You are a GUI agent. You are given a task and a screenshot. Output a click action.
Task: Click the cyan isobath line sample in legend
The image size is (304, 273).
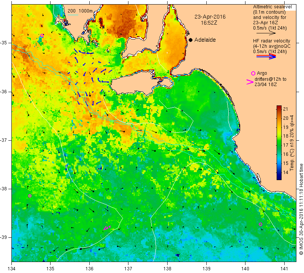(x=73, y=15)
